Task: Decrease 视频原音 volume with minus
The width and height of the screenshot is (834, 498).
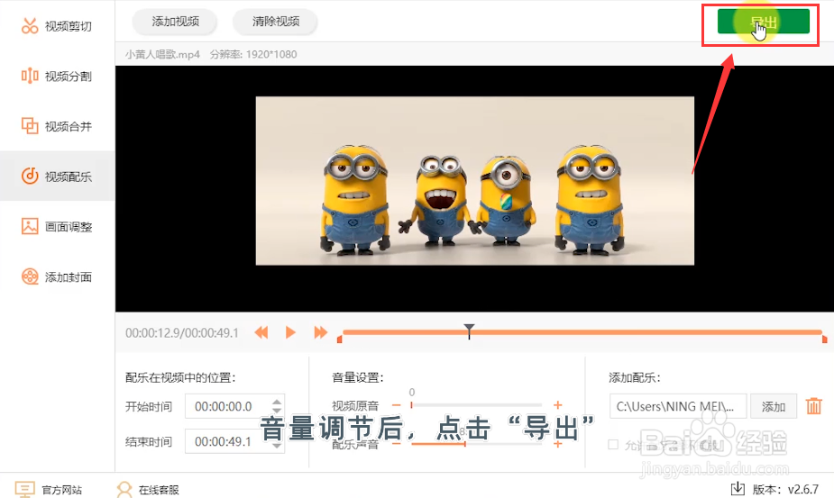Action: coord(396,405)
